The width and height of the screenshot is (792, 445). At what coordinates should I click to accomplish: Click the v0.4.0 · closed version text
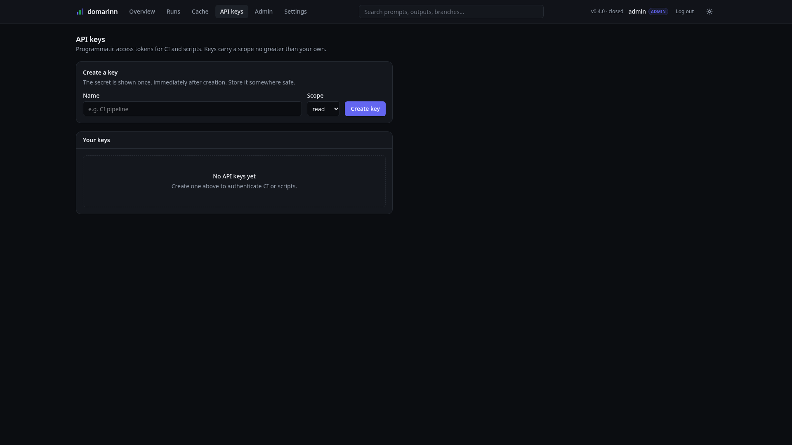(607, 12)
